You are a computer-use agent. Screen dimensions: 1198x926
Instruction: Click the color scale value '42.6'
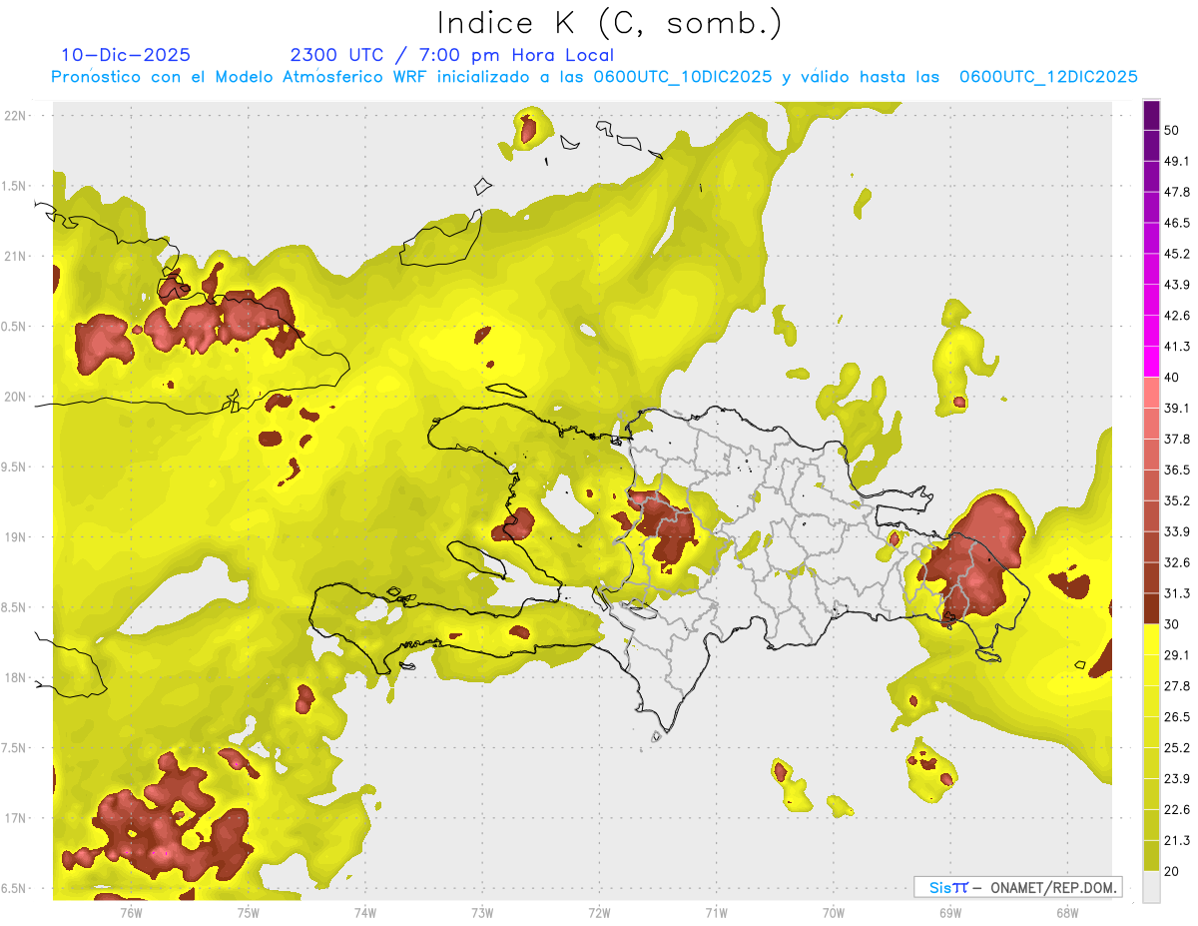[x=1177, y=316]
